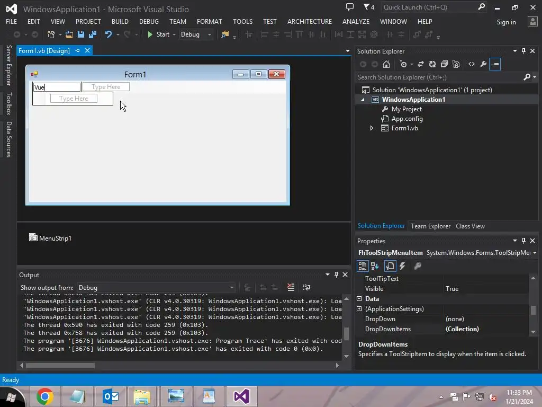Collapse All in Solution Explorer toolbar

click(444, 64)
